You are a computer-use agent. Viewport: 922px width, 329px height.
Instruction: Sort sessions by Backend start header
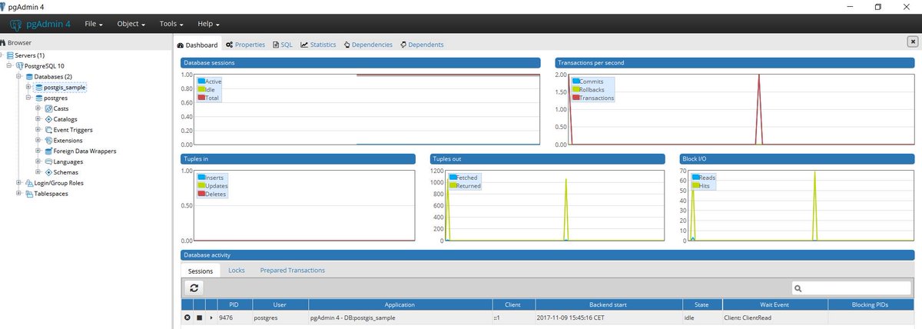point(608,304)
